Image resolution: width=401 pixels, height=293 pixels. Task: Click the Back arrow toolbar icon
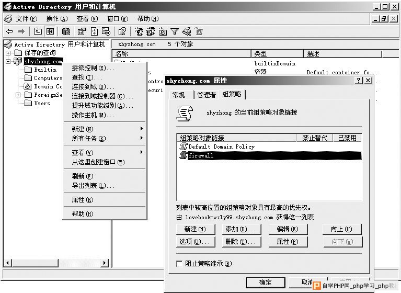9,31
